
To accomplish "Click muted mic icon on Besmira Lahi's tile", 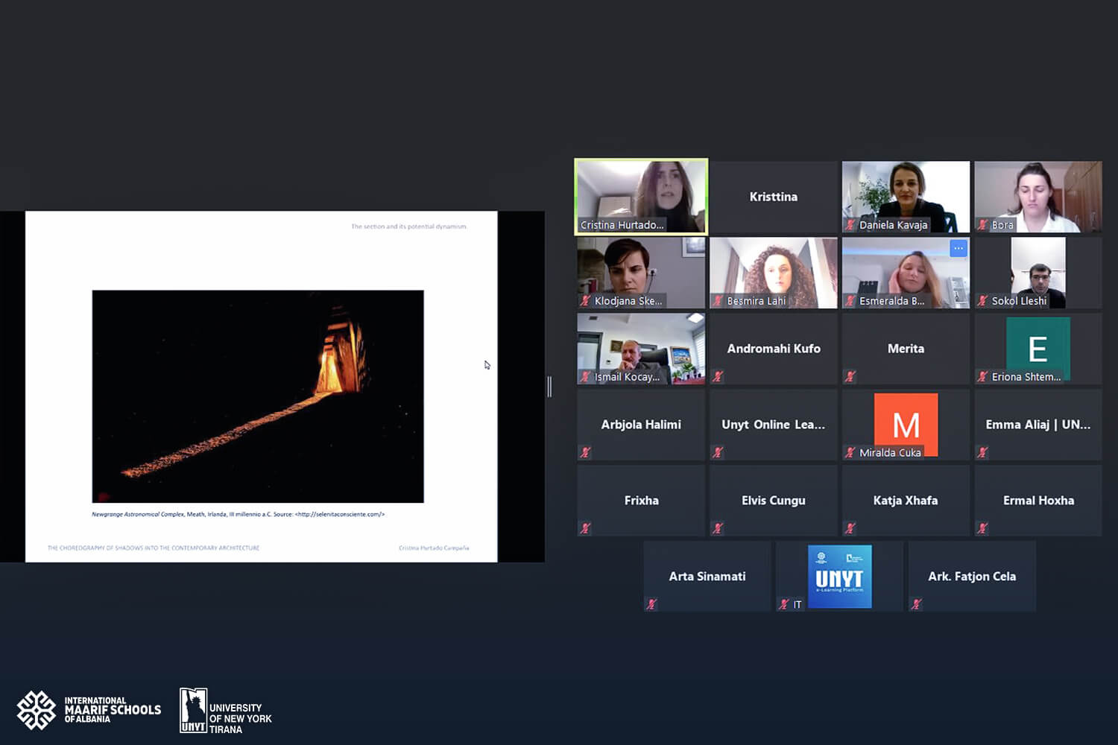I will 718,301.
